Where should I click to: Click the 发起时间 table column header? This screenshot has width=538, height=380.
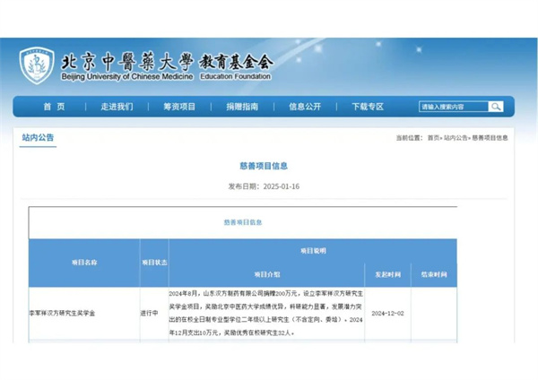(386, 273)
